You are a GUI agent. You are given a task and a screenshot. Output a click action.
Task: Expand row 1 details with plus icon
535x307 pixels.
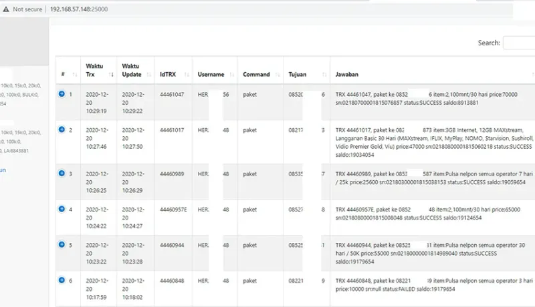pyautogui.click(x=62, y=94)
